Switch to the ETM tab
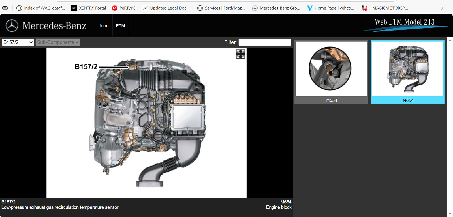Screen dimensions: 453x217 point(120,26)
